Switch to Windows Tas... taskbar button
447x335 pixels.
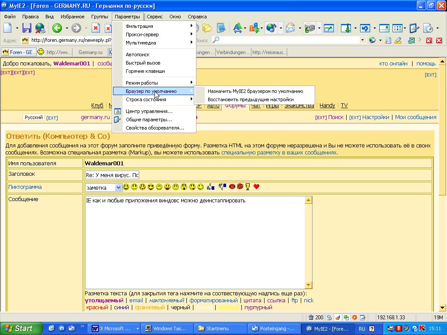click(167, 328)
